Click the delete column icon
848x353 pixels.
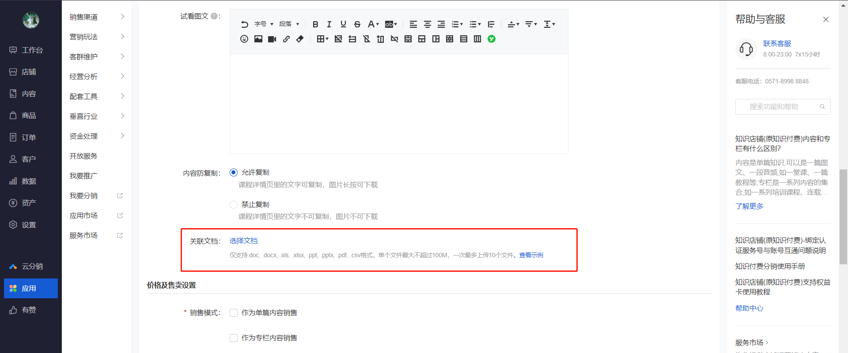[x=394, y=39]
